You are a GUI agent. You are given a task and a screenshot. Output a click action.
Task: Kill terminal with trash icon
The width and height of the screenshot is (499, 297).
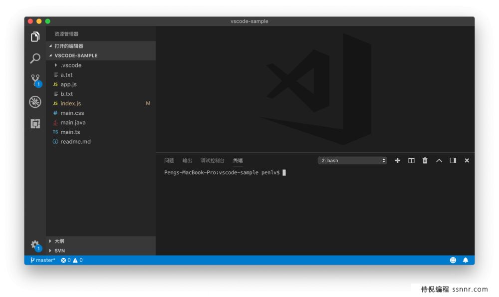tap(425, 160)
